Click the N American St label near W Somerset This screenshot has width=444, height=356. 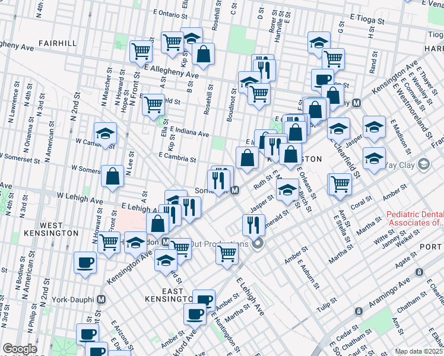pyautogui.click(x=49, y=142)
